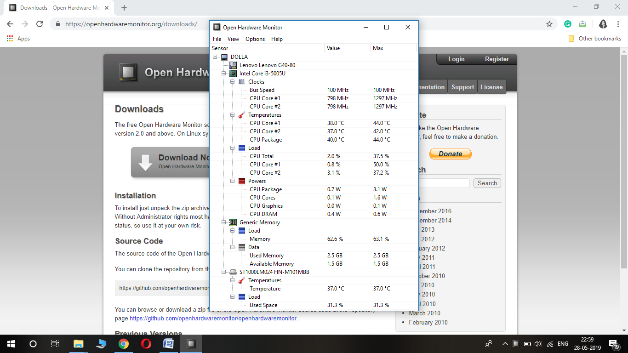Go back in Chrome
The height and width of the screenshot is (353, 628).
coord(10,24)
